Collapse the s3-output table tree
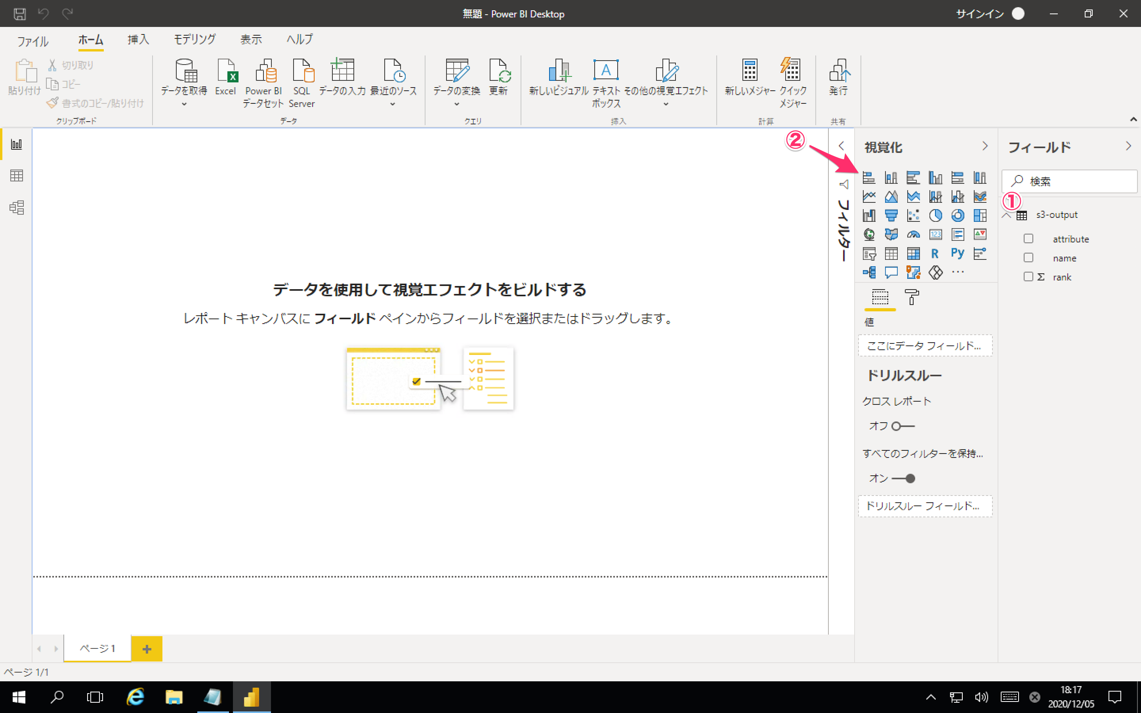 point(1007,215)
